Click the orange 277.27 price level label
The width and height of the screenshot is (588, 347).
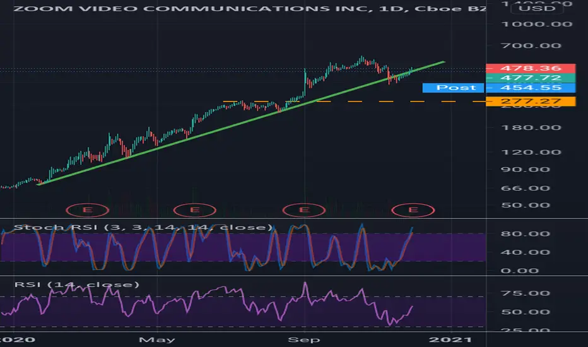coord(530,102)
